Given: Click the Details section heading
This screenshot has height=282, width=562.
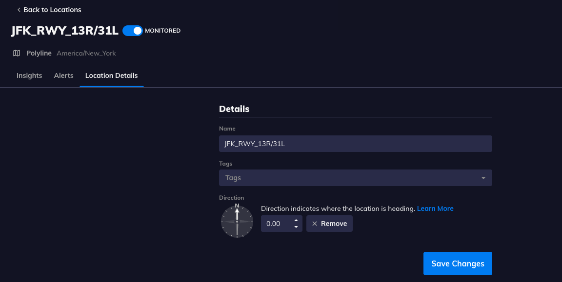Looking at the screenshot, I should click(234, 109).
